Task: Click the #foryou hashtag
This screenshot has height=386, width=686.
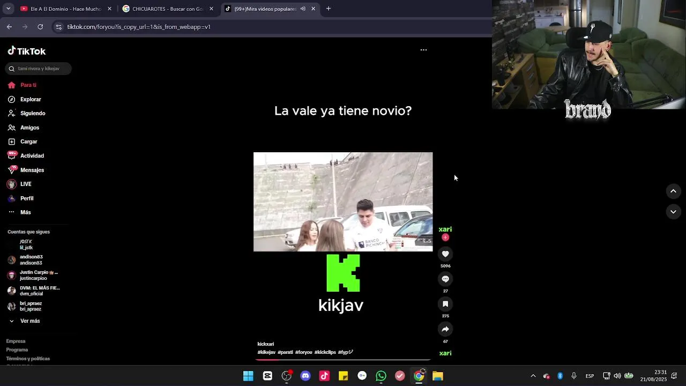Action: click(x=303, y=352)
